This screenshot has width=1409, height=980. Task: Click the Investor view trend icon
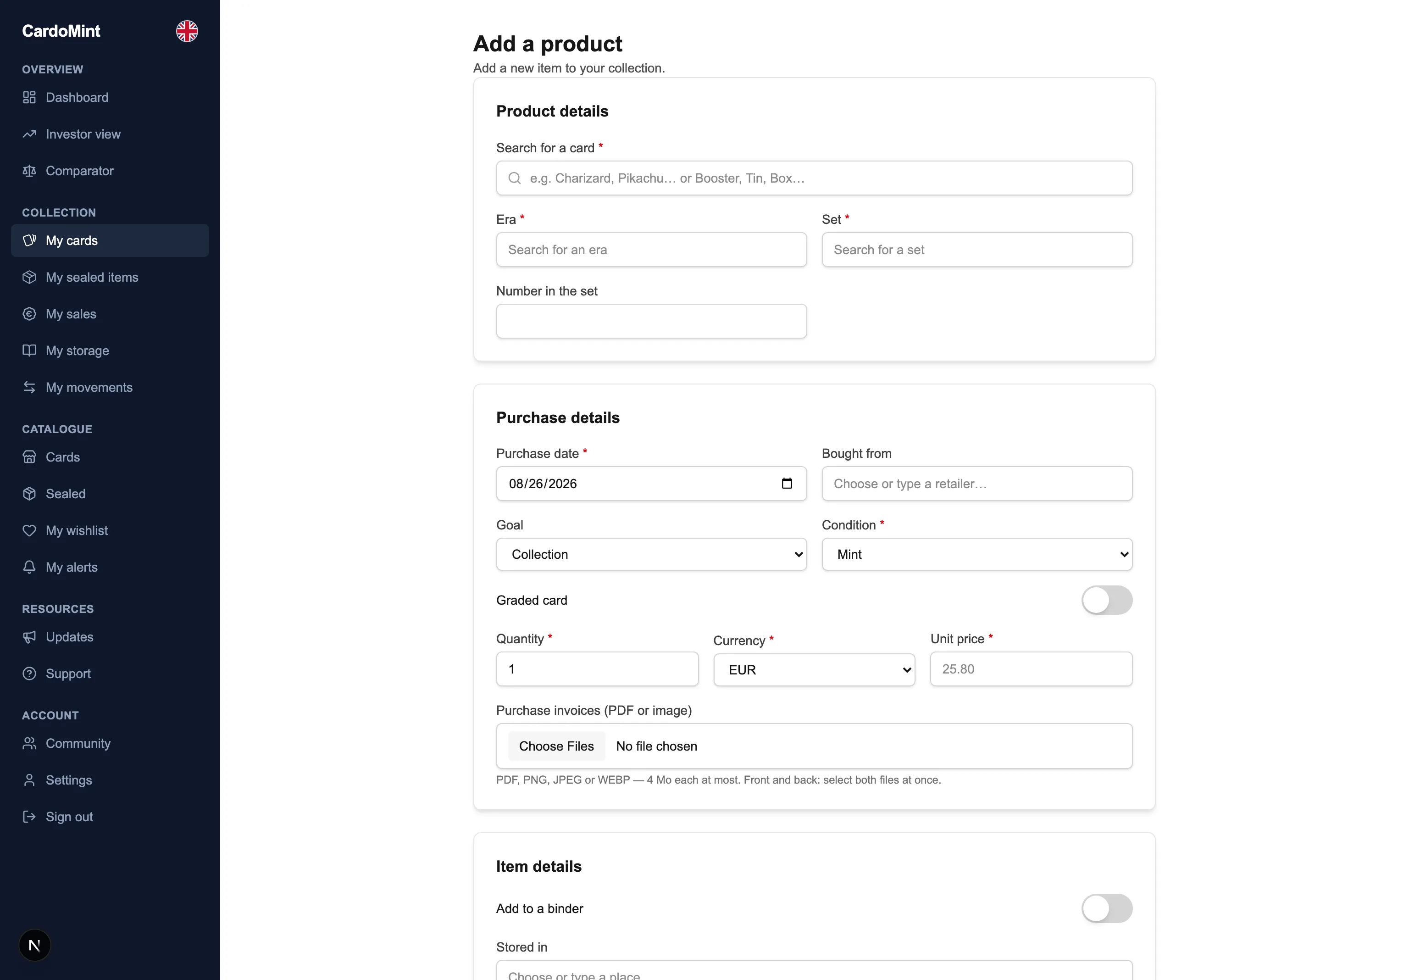(29, 134)
